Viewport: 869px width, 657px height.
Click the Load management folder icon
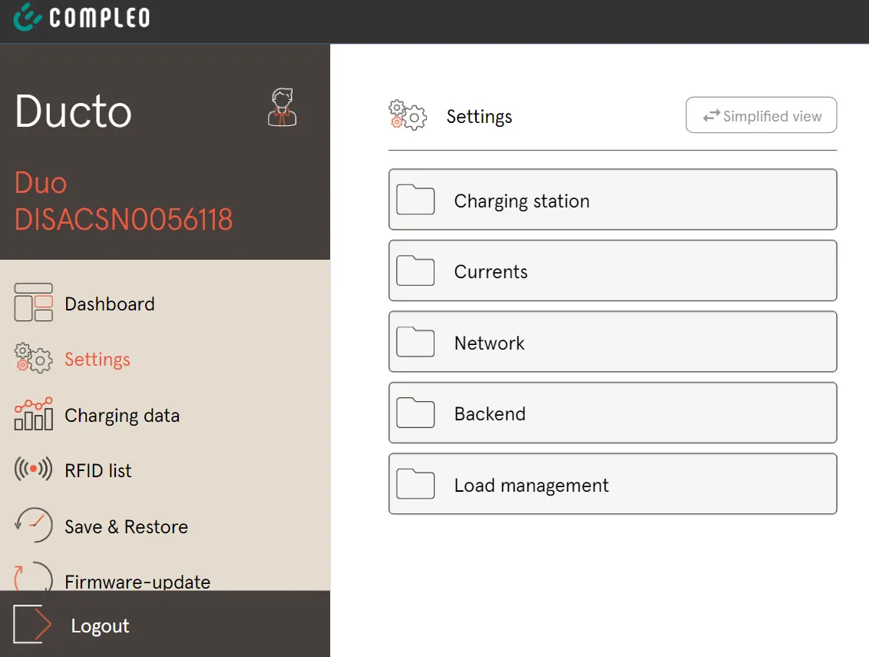[415, 483]
